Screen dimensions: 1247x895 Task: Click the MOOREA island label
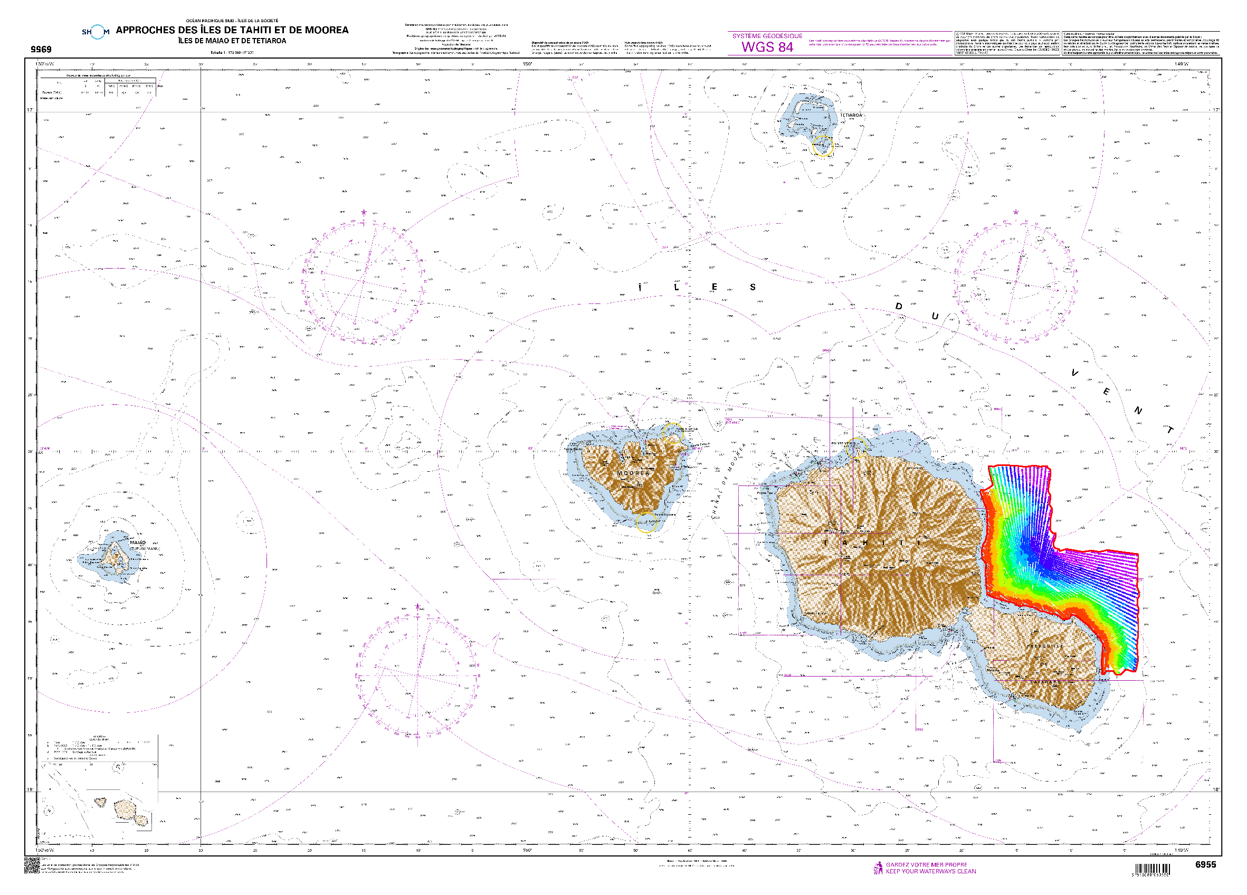tap(633, 473)
